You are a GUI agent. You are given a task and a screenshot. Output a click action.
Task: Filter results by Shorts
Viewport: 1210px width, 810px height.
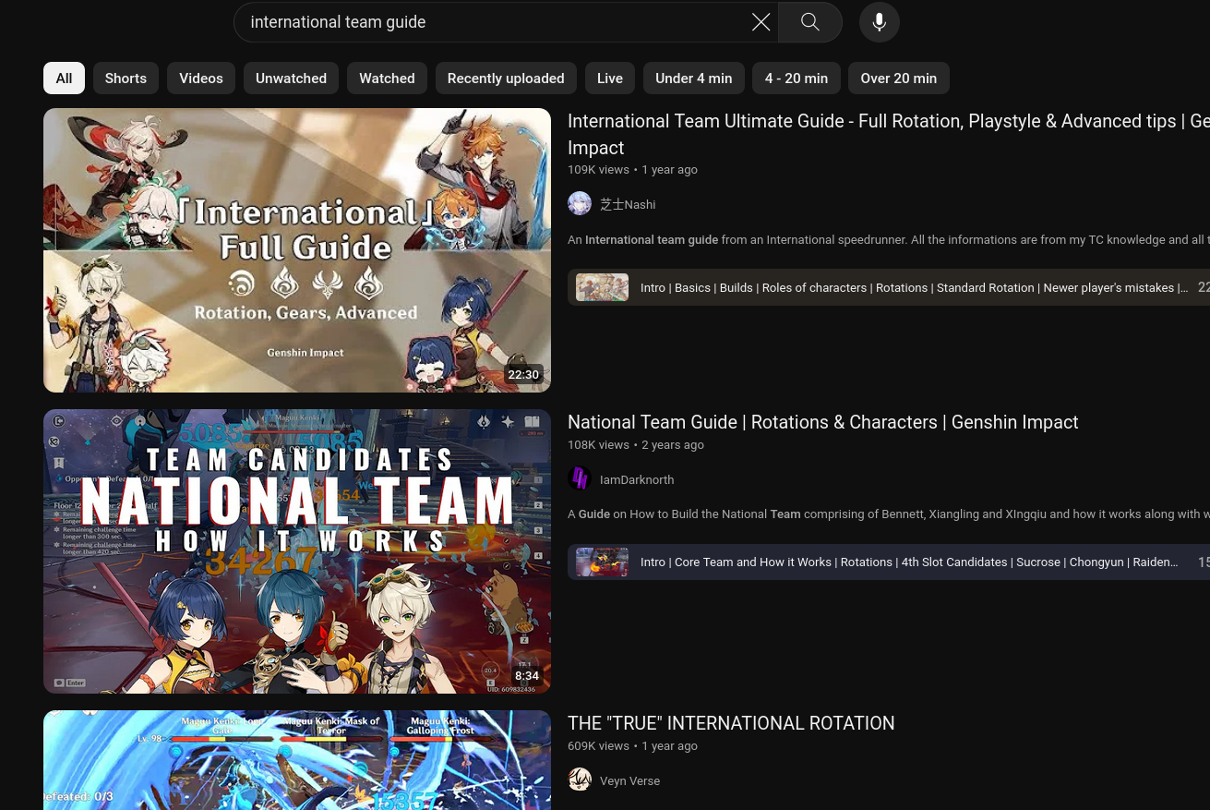coord(126,79)
